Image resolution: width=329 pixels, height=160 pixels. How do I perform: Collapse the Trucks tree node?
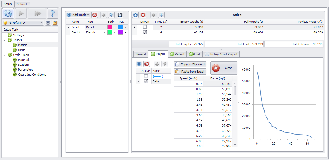[5, 40]
